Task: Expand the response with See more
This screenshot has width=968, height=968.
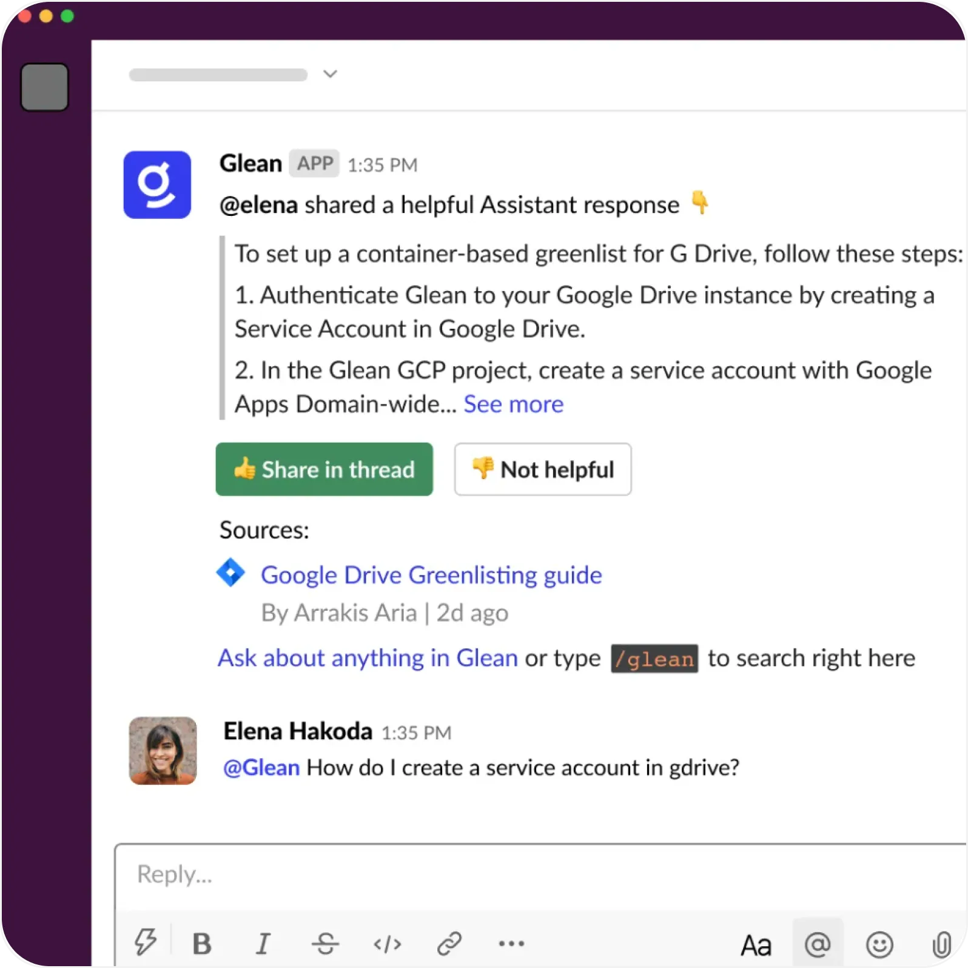Action: tap(514, 404)
